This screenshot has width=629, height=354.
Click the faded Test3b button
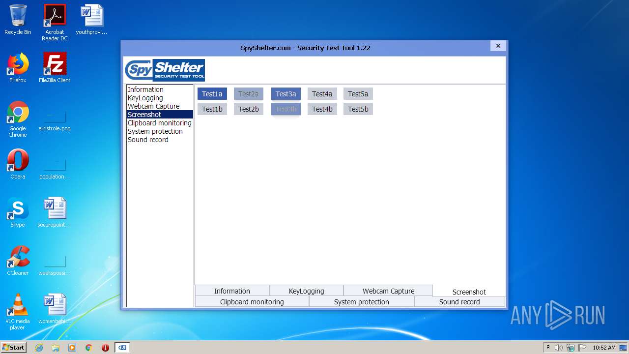(286, 109)
